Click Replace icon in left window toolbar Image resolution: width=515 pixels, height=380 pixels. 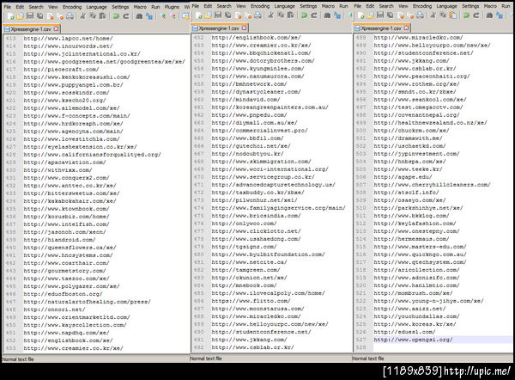(x=149, y=15)
